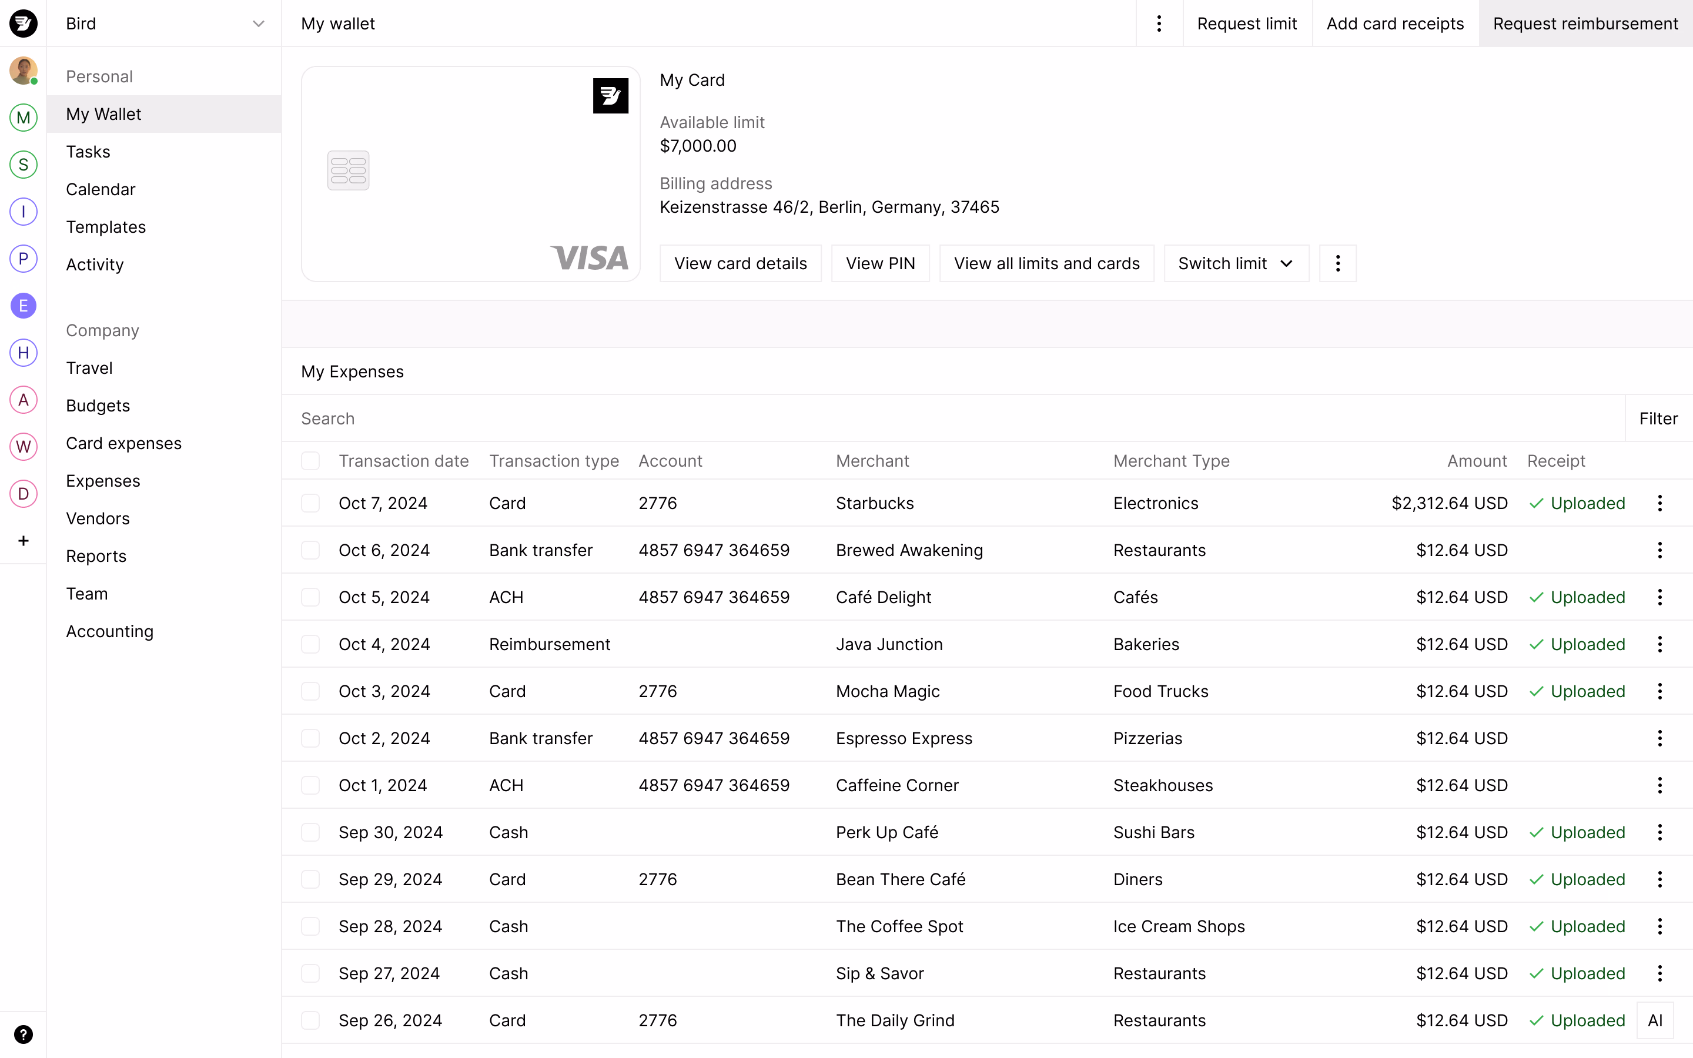Screen dimensions: 1693x1058
Task: Select the purple filled E workspace avatar
Action: coord(23,306)
